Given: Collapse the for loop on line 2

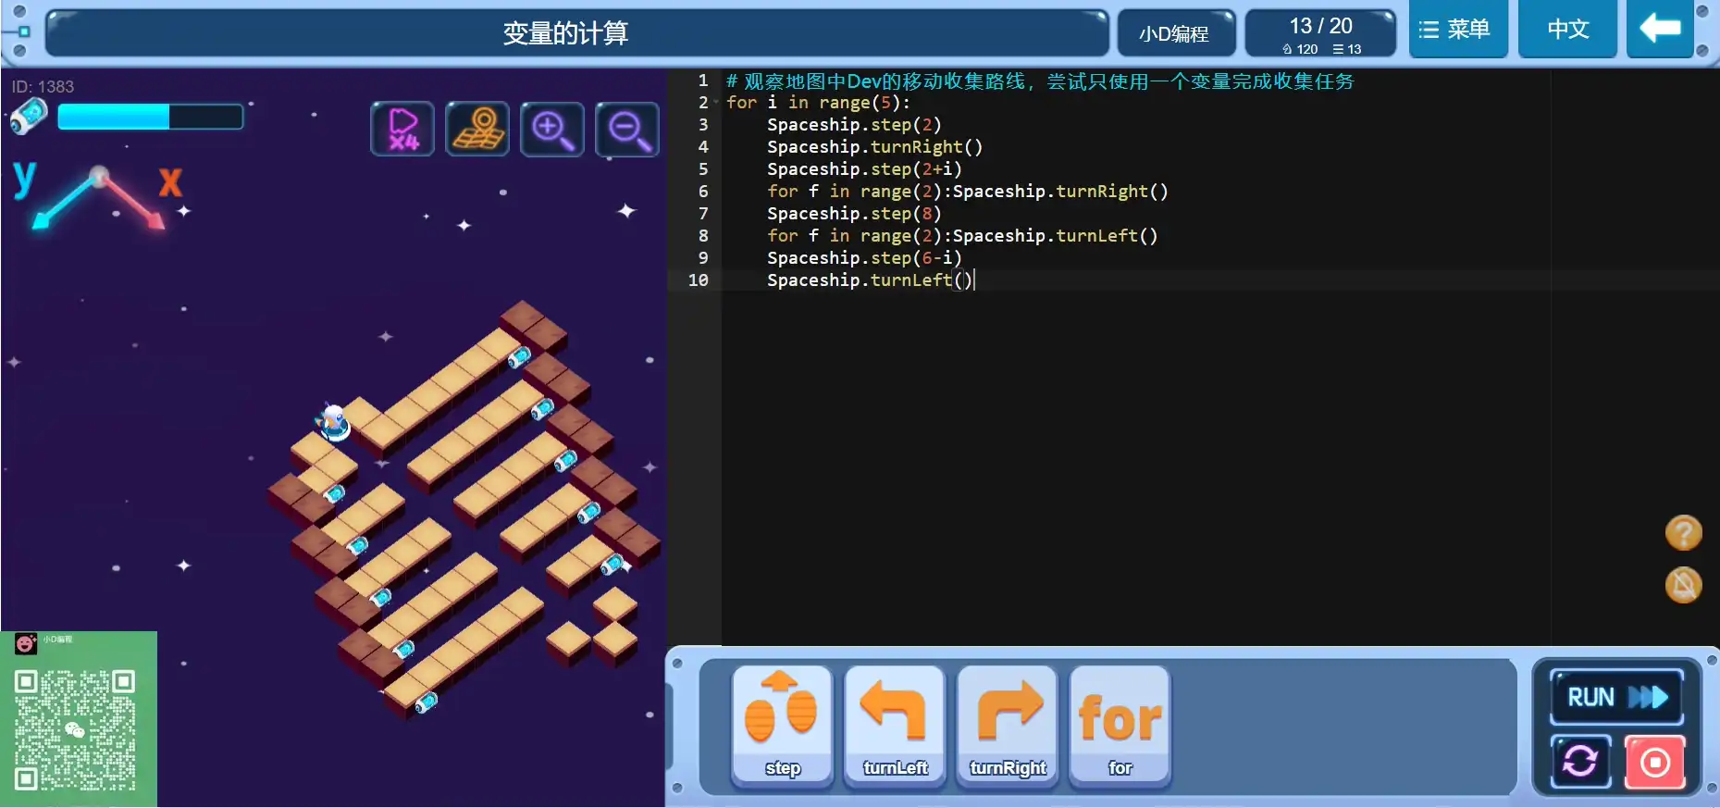Looking at the screenshot, I should (x=716, y=103).
